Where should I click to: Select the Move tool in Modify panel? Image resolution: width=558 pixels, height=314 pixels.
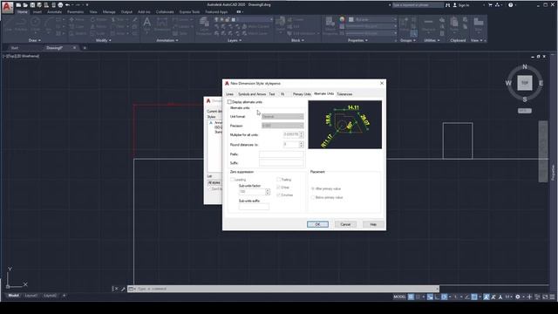(x=77, y=19)
